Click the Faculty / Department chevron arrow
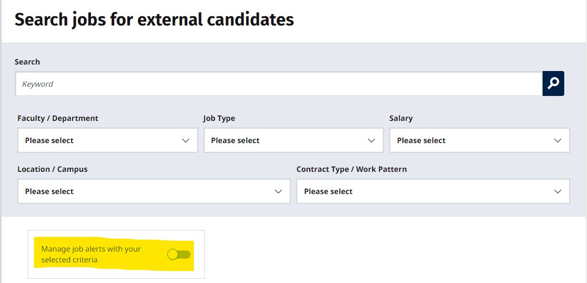Screen dimensions: 587x283 (186, 140)
